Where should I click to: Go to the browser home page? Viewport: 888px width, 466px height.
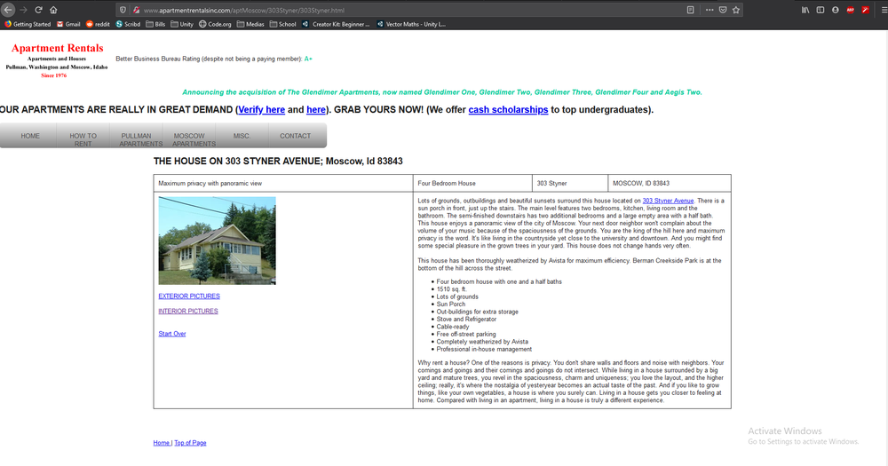pos(53,9)
